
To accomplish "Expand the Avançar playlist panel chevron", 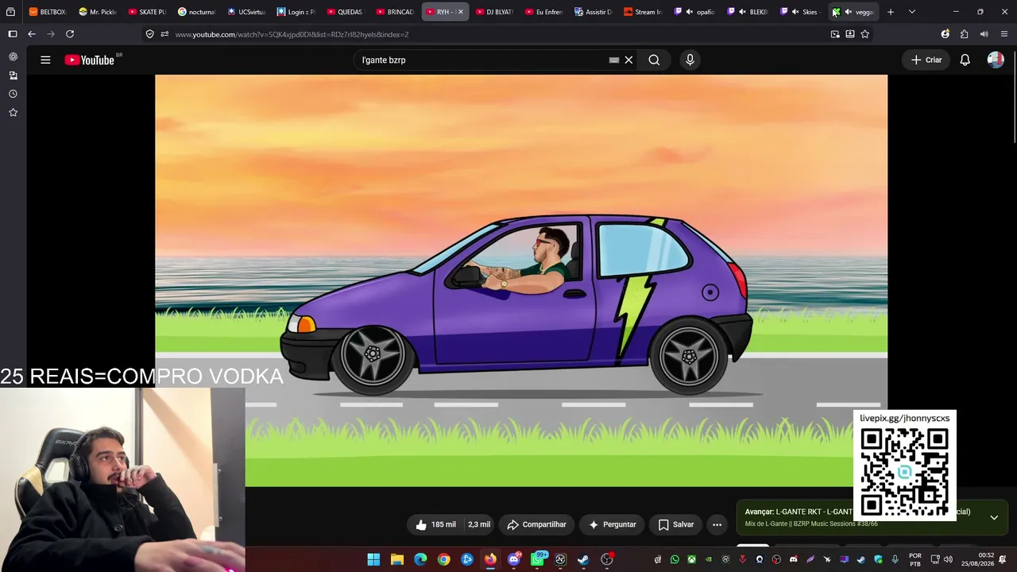I will [x=994, y=517].
